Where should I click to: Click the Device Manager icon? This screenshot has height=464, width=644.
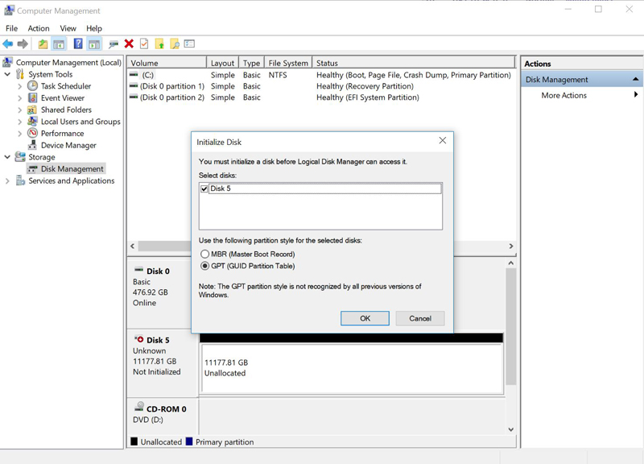coord(32,146)
